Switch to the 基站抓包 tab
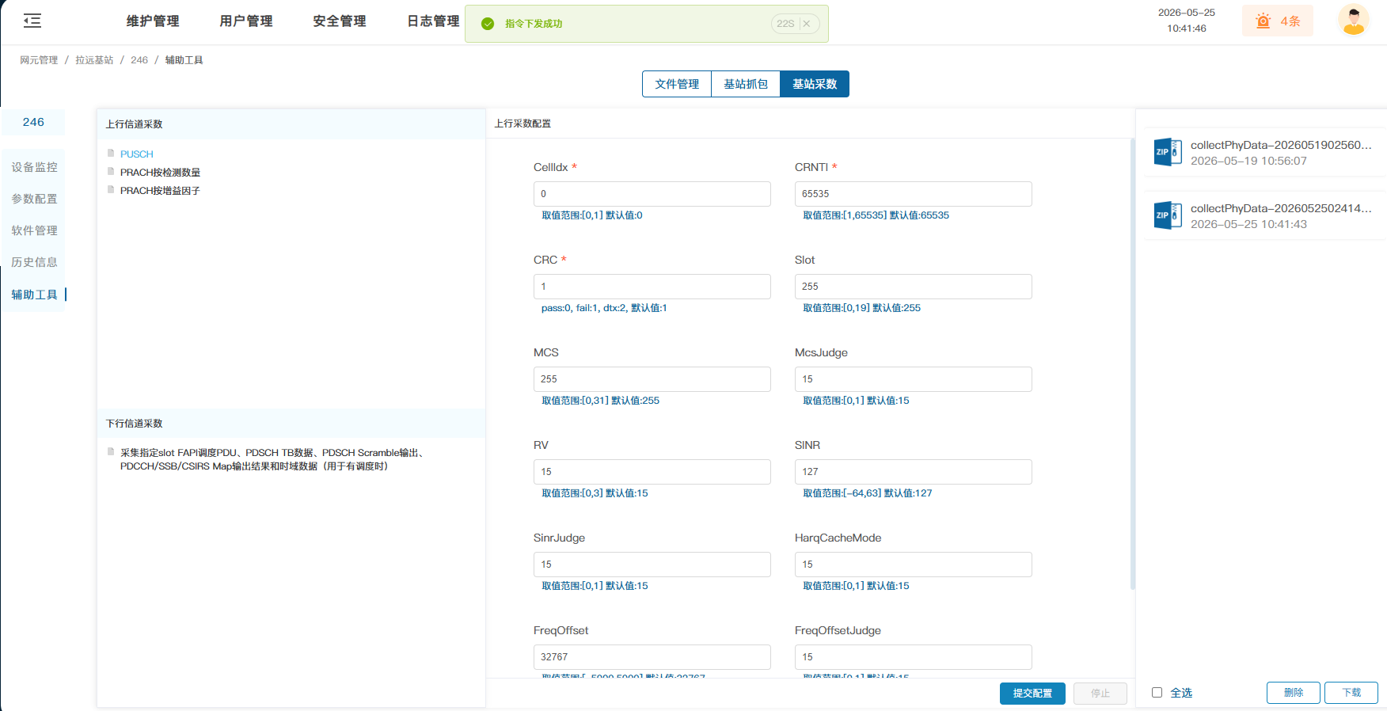Screen dimensions: 1387x711 [x=746, y=84]
